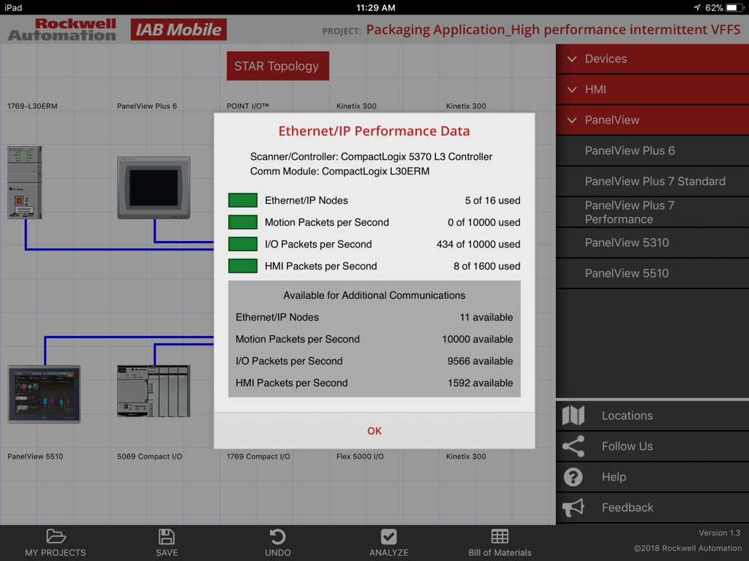Select PanelView 5510 from the sidebar
The width and height of the screenshot is (749, 561).
[x=651, y=273]
